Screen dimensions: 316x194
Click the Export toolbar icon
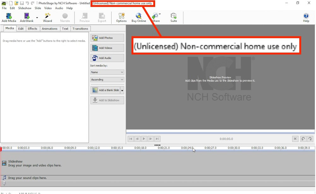102,18
